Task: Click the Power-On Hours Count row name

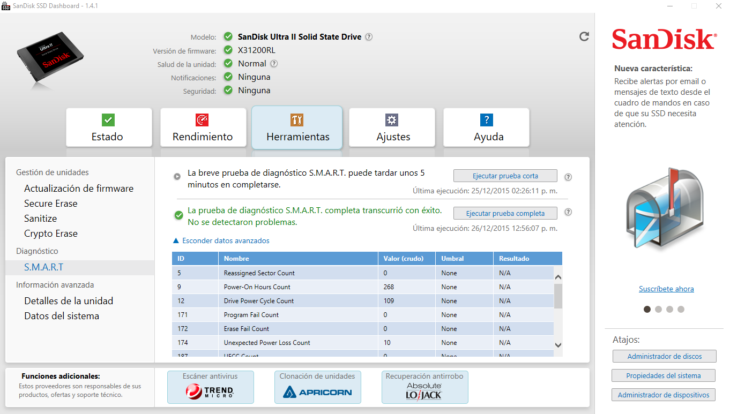Action: (257, 287)
